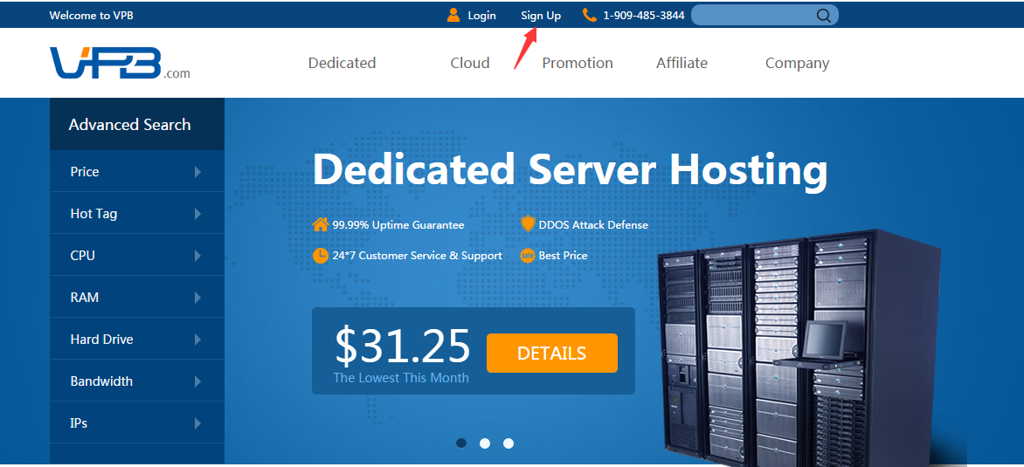Click the house icon beside Uptime Guarantee
The width and height of the screenshot is (1024, 467).
click(x=320, y=225)
